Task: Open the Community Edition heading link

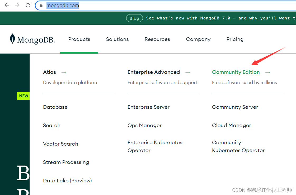Action: 236,72
